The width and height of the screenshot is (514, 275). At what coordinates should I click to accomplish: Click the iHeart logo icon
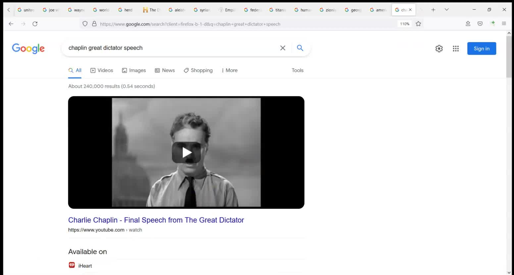pos(72,265)
